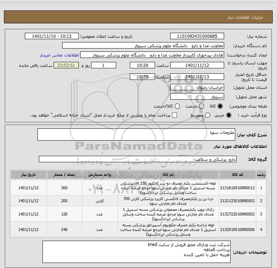Select the کالا radio button
This screenshot has width=277, height=268.
[220, 106]
